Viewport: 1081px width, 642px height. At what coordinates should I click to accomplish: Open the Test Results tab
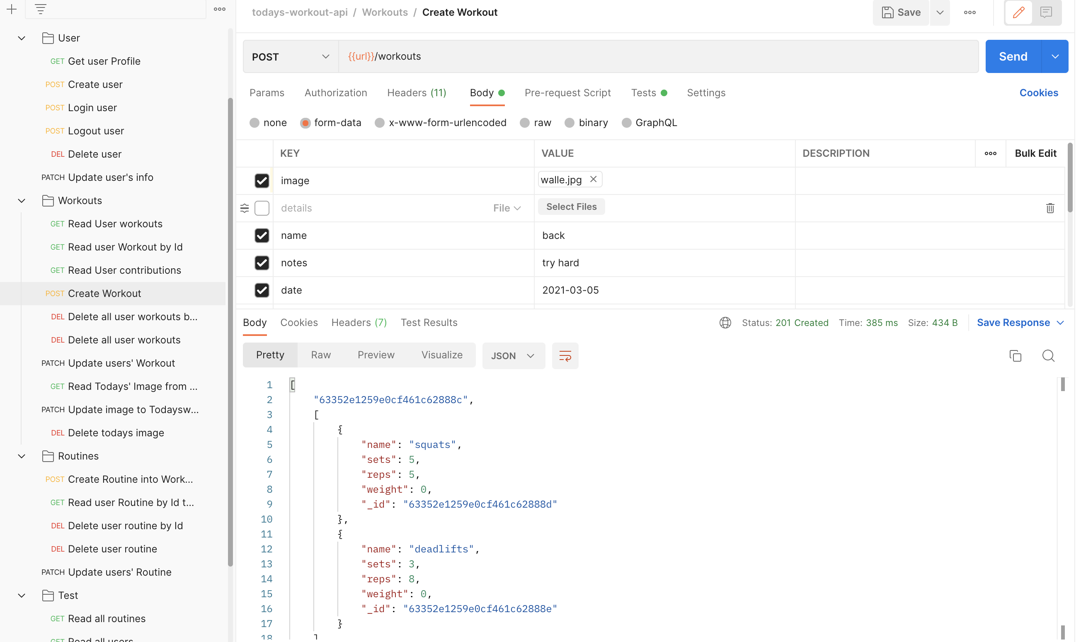coord(429,322)
